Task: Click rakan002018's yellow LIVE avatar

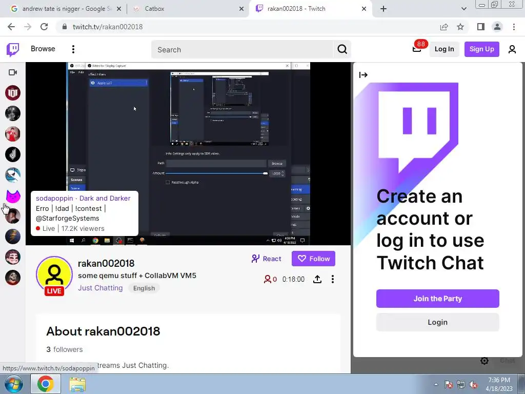Action: pos(54,275)
